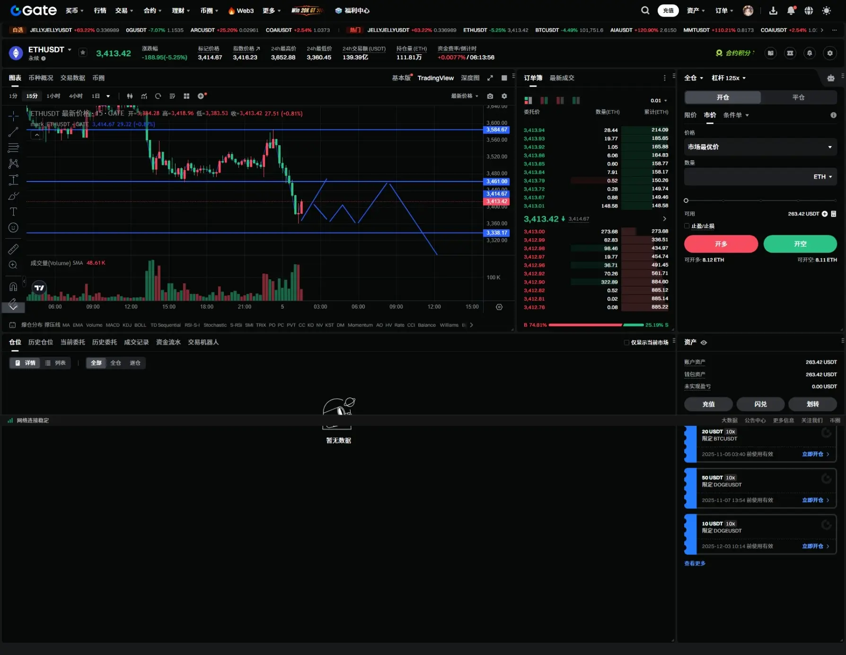
Task: Open chart settings gear
Action: [504, 96]
